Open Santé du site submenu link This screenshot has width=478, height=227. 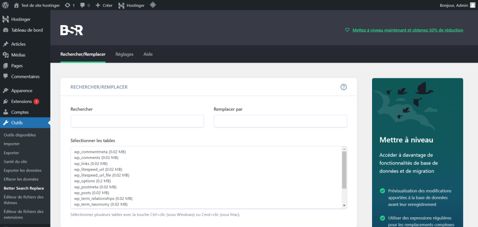coord(16,161)
